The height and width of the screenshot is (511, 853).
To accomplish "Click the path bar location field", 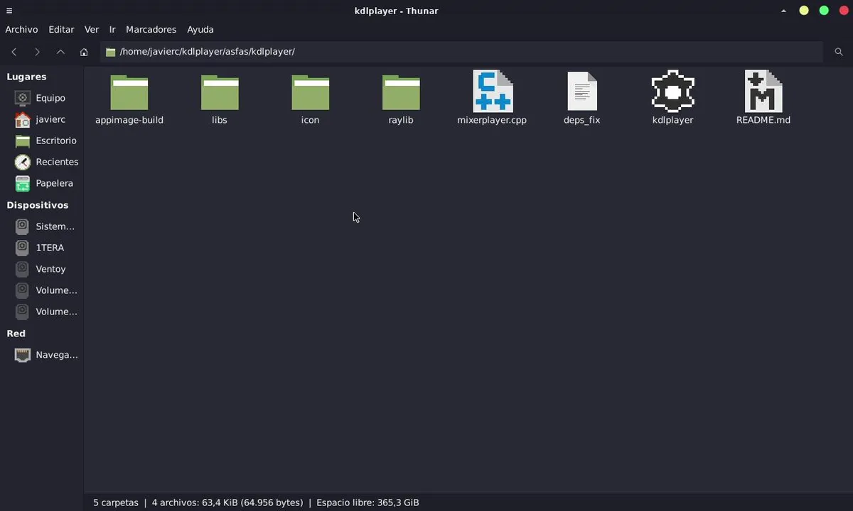I will tap(461, 52).
